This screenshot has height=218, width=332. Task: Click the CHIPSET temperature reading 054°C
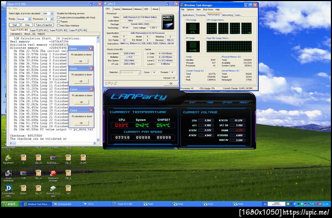click(x=163, y=125)
